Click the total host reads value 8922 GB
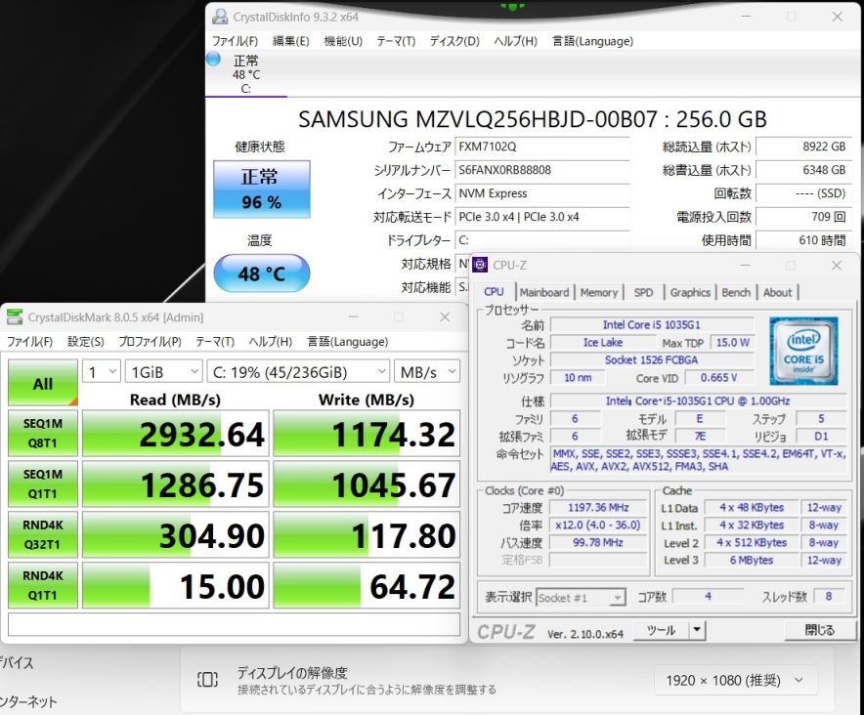Screen dimensions: 864x715 coord(803,147)
